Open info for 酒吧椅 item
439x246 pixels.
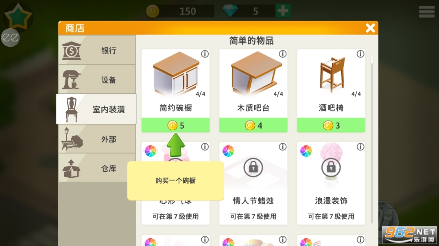coord(360,54)
